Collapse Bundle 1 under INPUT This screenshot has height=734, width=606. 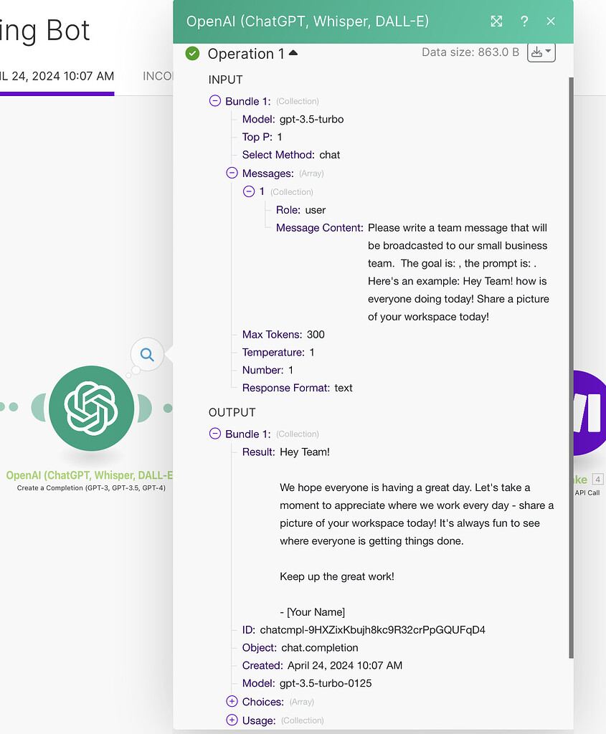pyautogui.click(x=214, y=100)
